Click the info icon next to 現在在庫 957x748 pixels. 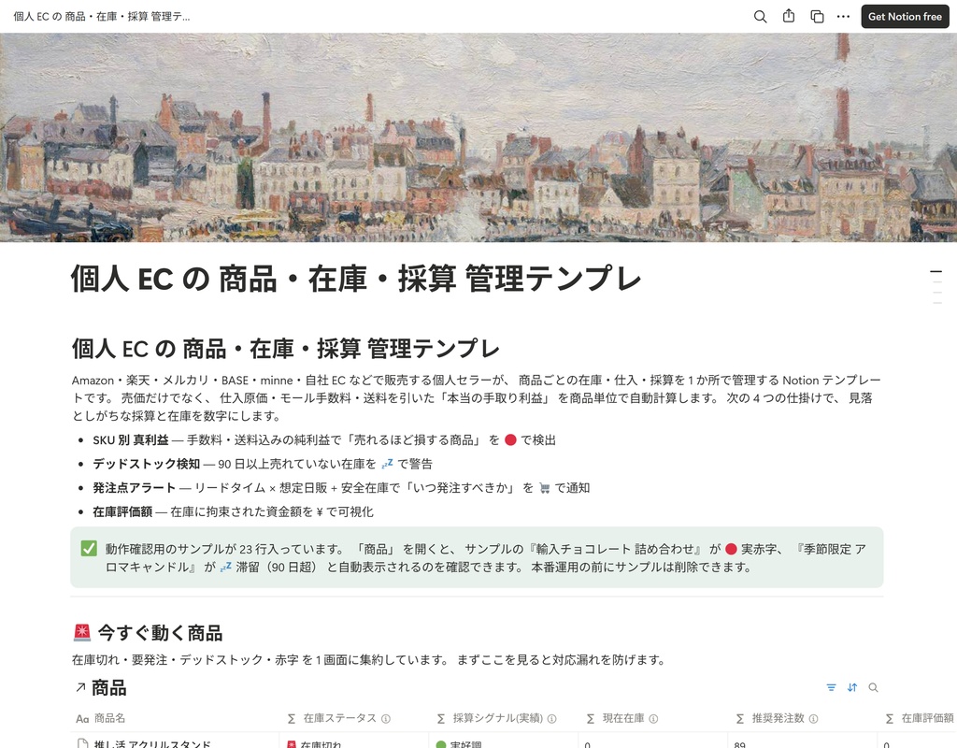[653, 719]
